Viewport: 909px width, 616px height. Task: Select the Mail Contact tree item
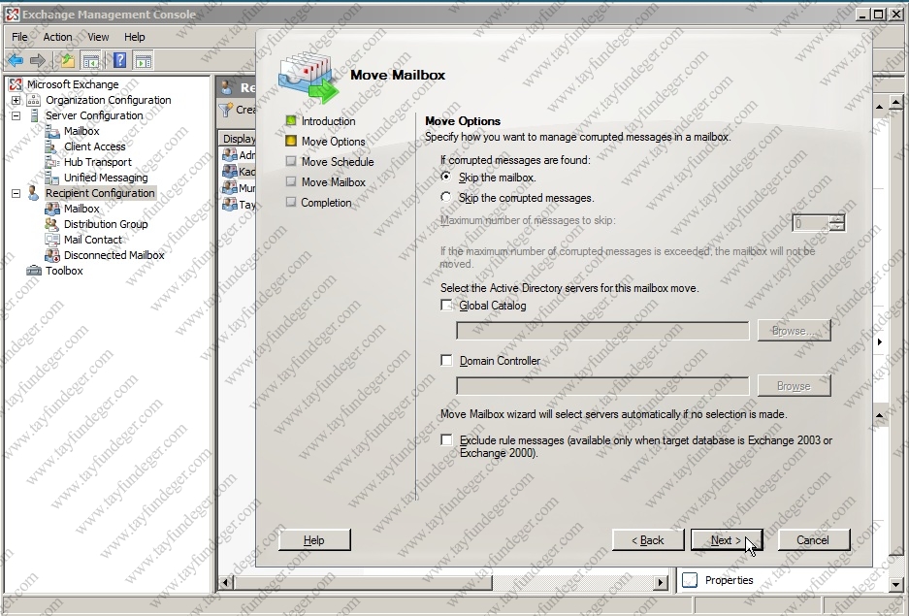click(93, 240)
